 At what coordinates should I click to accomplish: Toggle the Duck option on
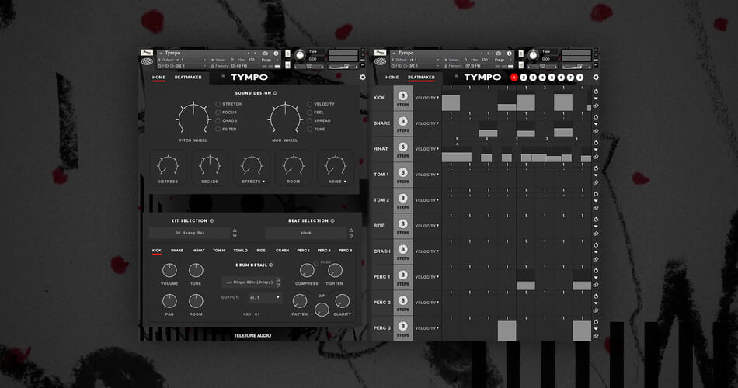(x=317, y=263)
